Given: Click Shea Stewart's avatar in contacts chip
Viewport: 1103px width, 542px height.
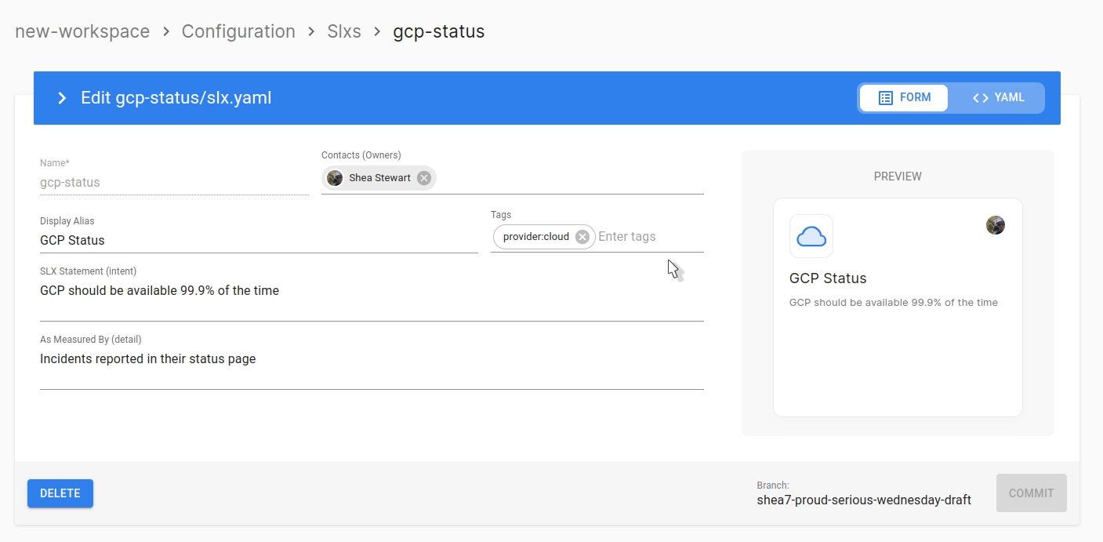Looking at the screenshot, I should coord(335,178).
